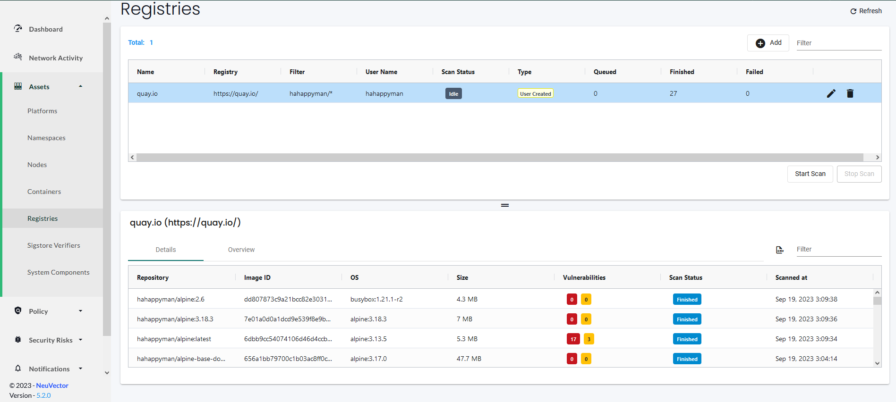Delete the quay.io registry with trash icon
Viewport: 896px width, 402px height.
pyautogui.click(x=850, y=93)
